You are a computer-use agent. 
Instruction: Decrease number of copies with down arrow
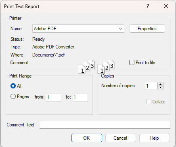[160, 88]
